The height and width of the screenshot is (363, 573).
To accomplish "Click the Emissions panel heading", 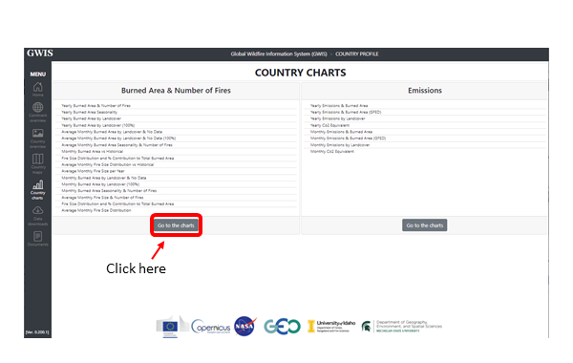I will pos(425,91).
